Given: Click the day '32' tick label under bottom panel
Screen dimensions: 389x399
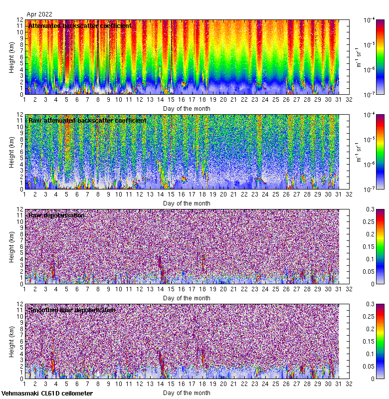Looking at the screenshot, I should tap(349, 384).
